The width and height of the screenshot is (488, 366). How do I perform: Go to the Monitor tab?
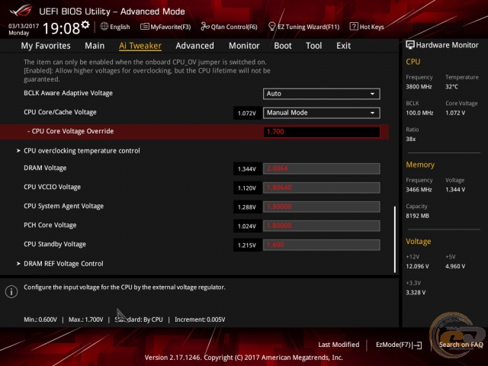pyautogui.click(x=244, y=46)
